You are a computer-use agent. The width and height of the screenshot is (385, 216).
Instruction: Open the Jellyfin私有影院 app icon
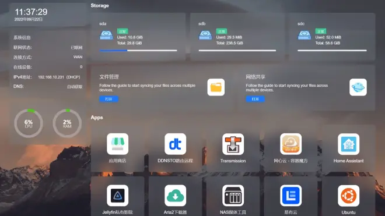[117, 196]
